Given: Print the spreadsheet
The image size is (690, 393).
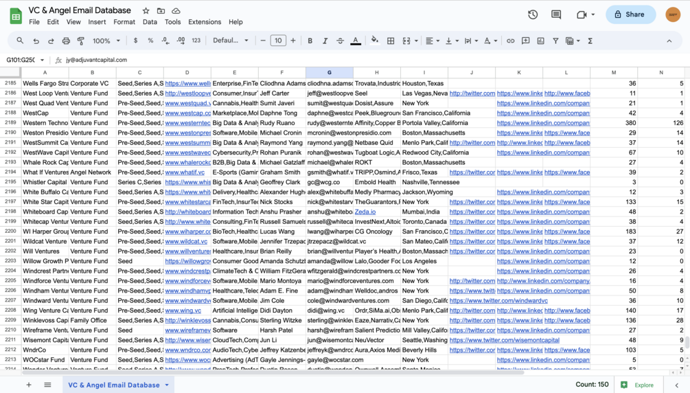Looking at the screenshot, I should [x=66, y=41].
